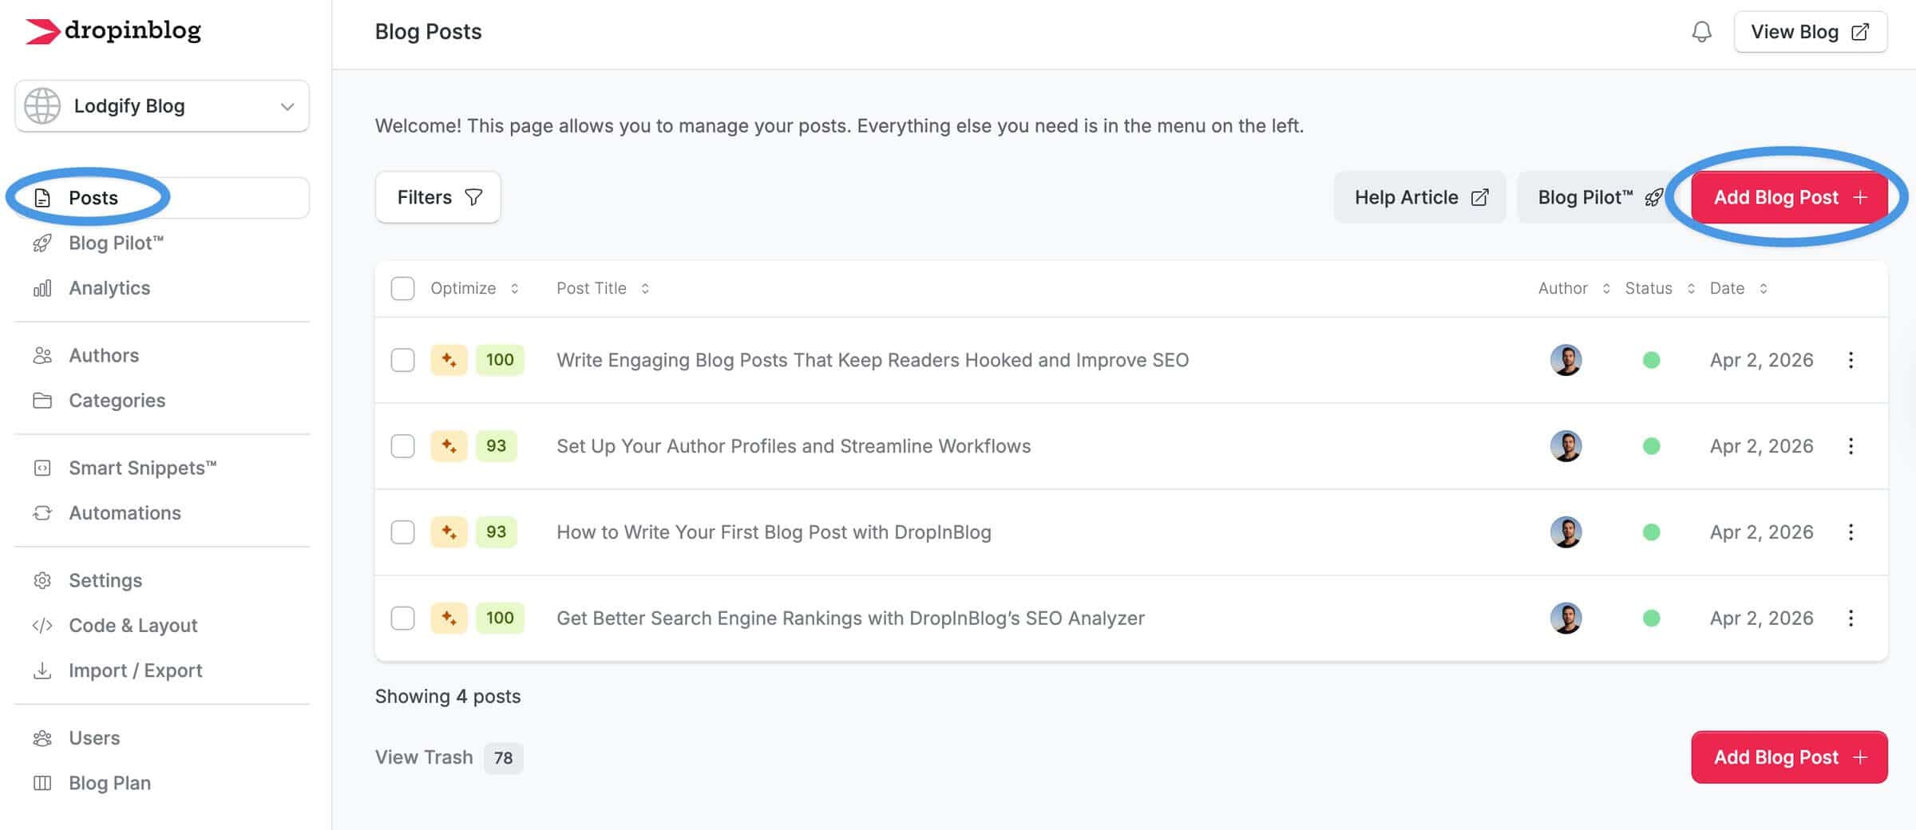Click the Help Article button

click(1420, 197)
